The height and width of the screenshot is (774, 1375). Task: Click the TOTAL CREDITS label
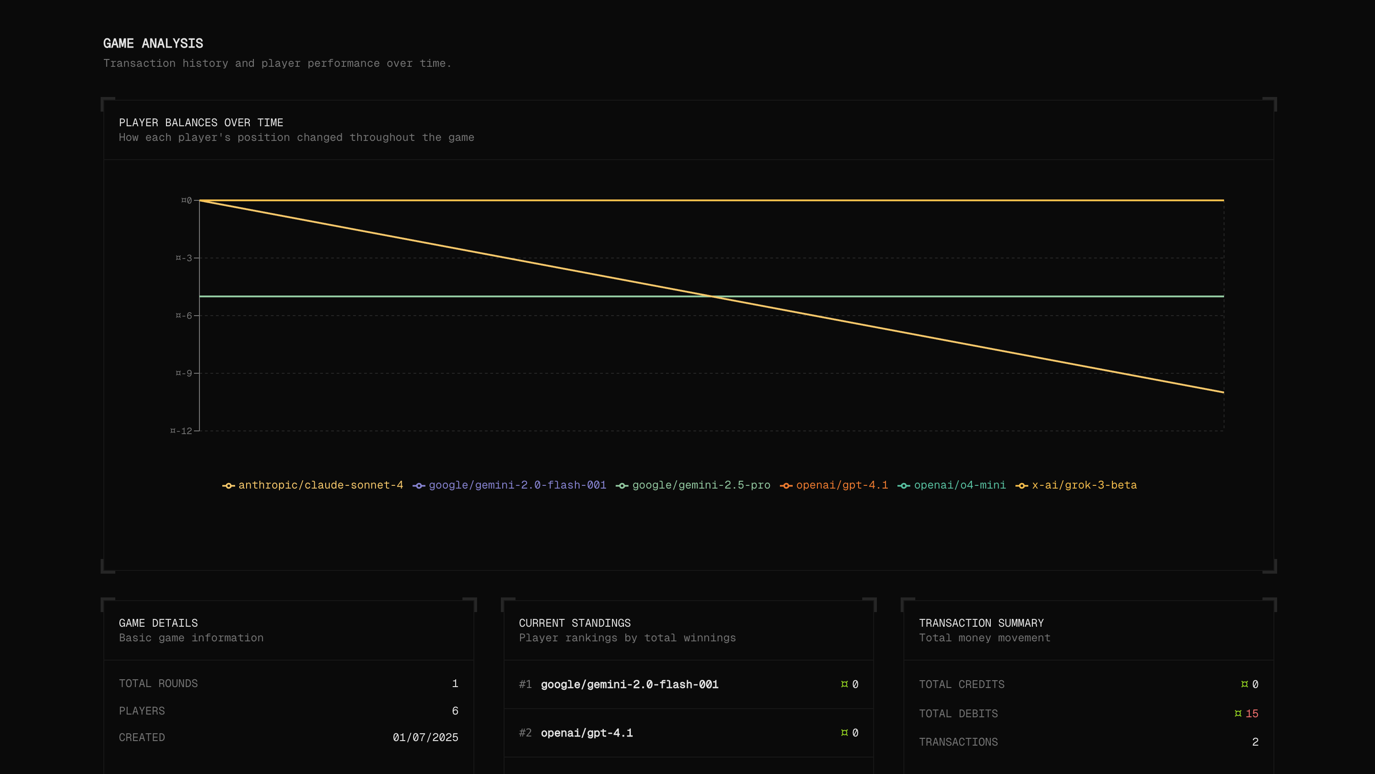tap(962, 684)
